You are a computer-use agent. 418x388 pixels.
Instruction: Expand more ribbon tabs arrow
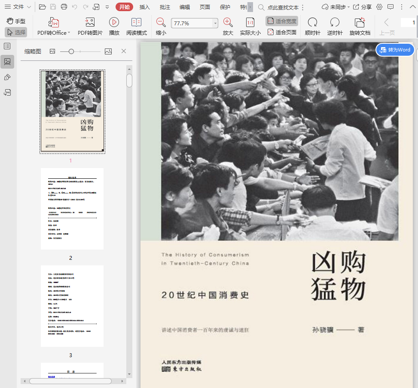250,7
